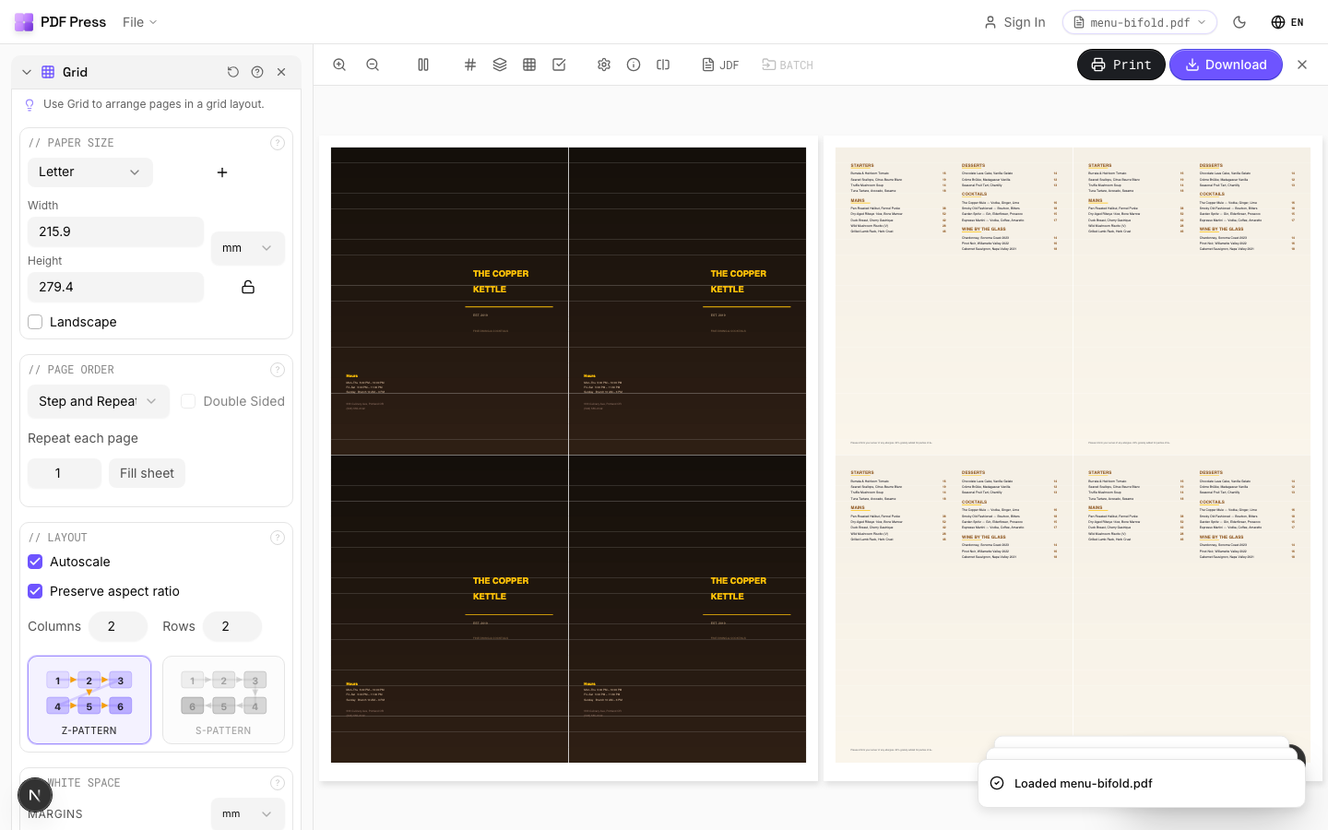The height and width of the screenshot is (830, 1328).
Task: Click the round N avatar button
Action: (x=35, y=795)
